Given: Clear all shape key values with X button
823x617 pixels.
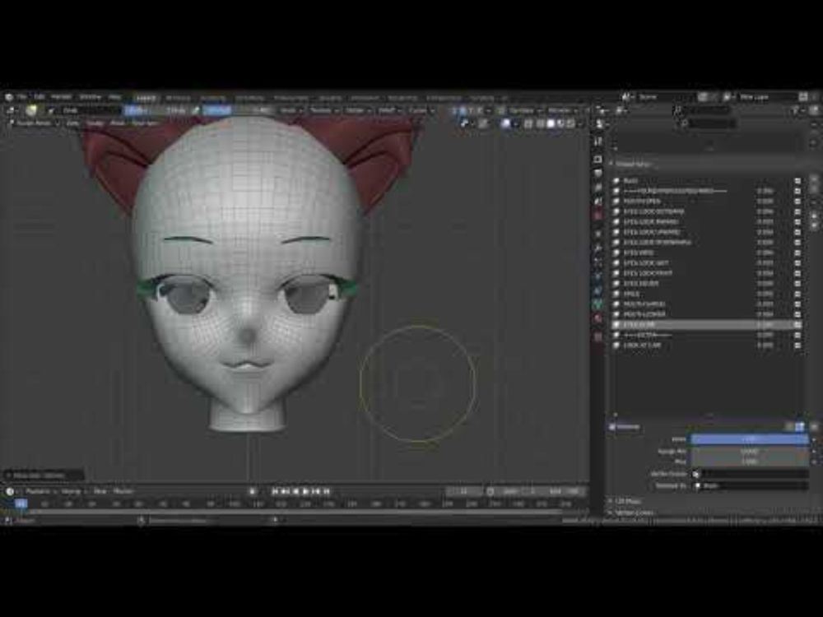Looking at the screenshot, I should tap(814, 427).
